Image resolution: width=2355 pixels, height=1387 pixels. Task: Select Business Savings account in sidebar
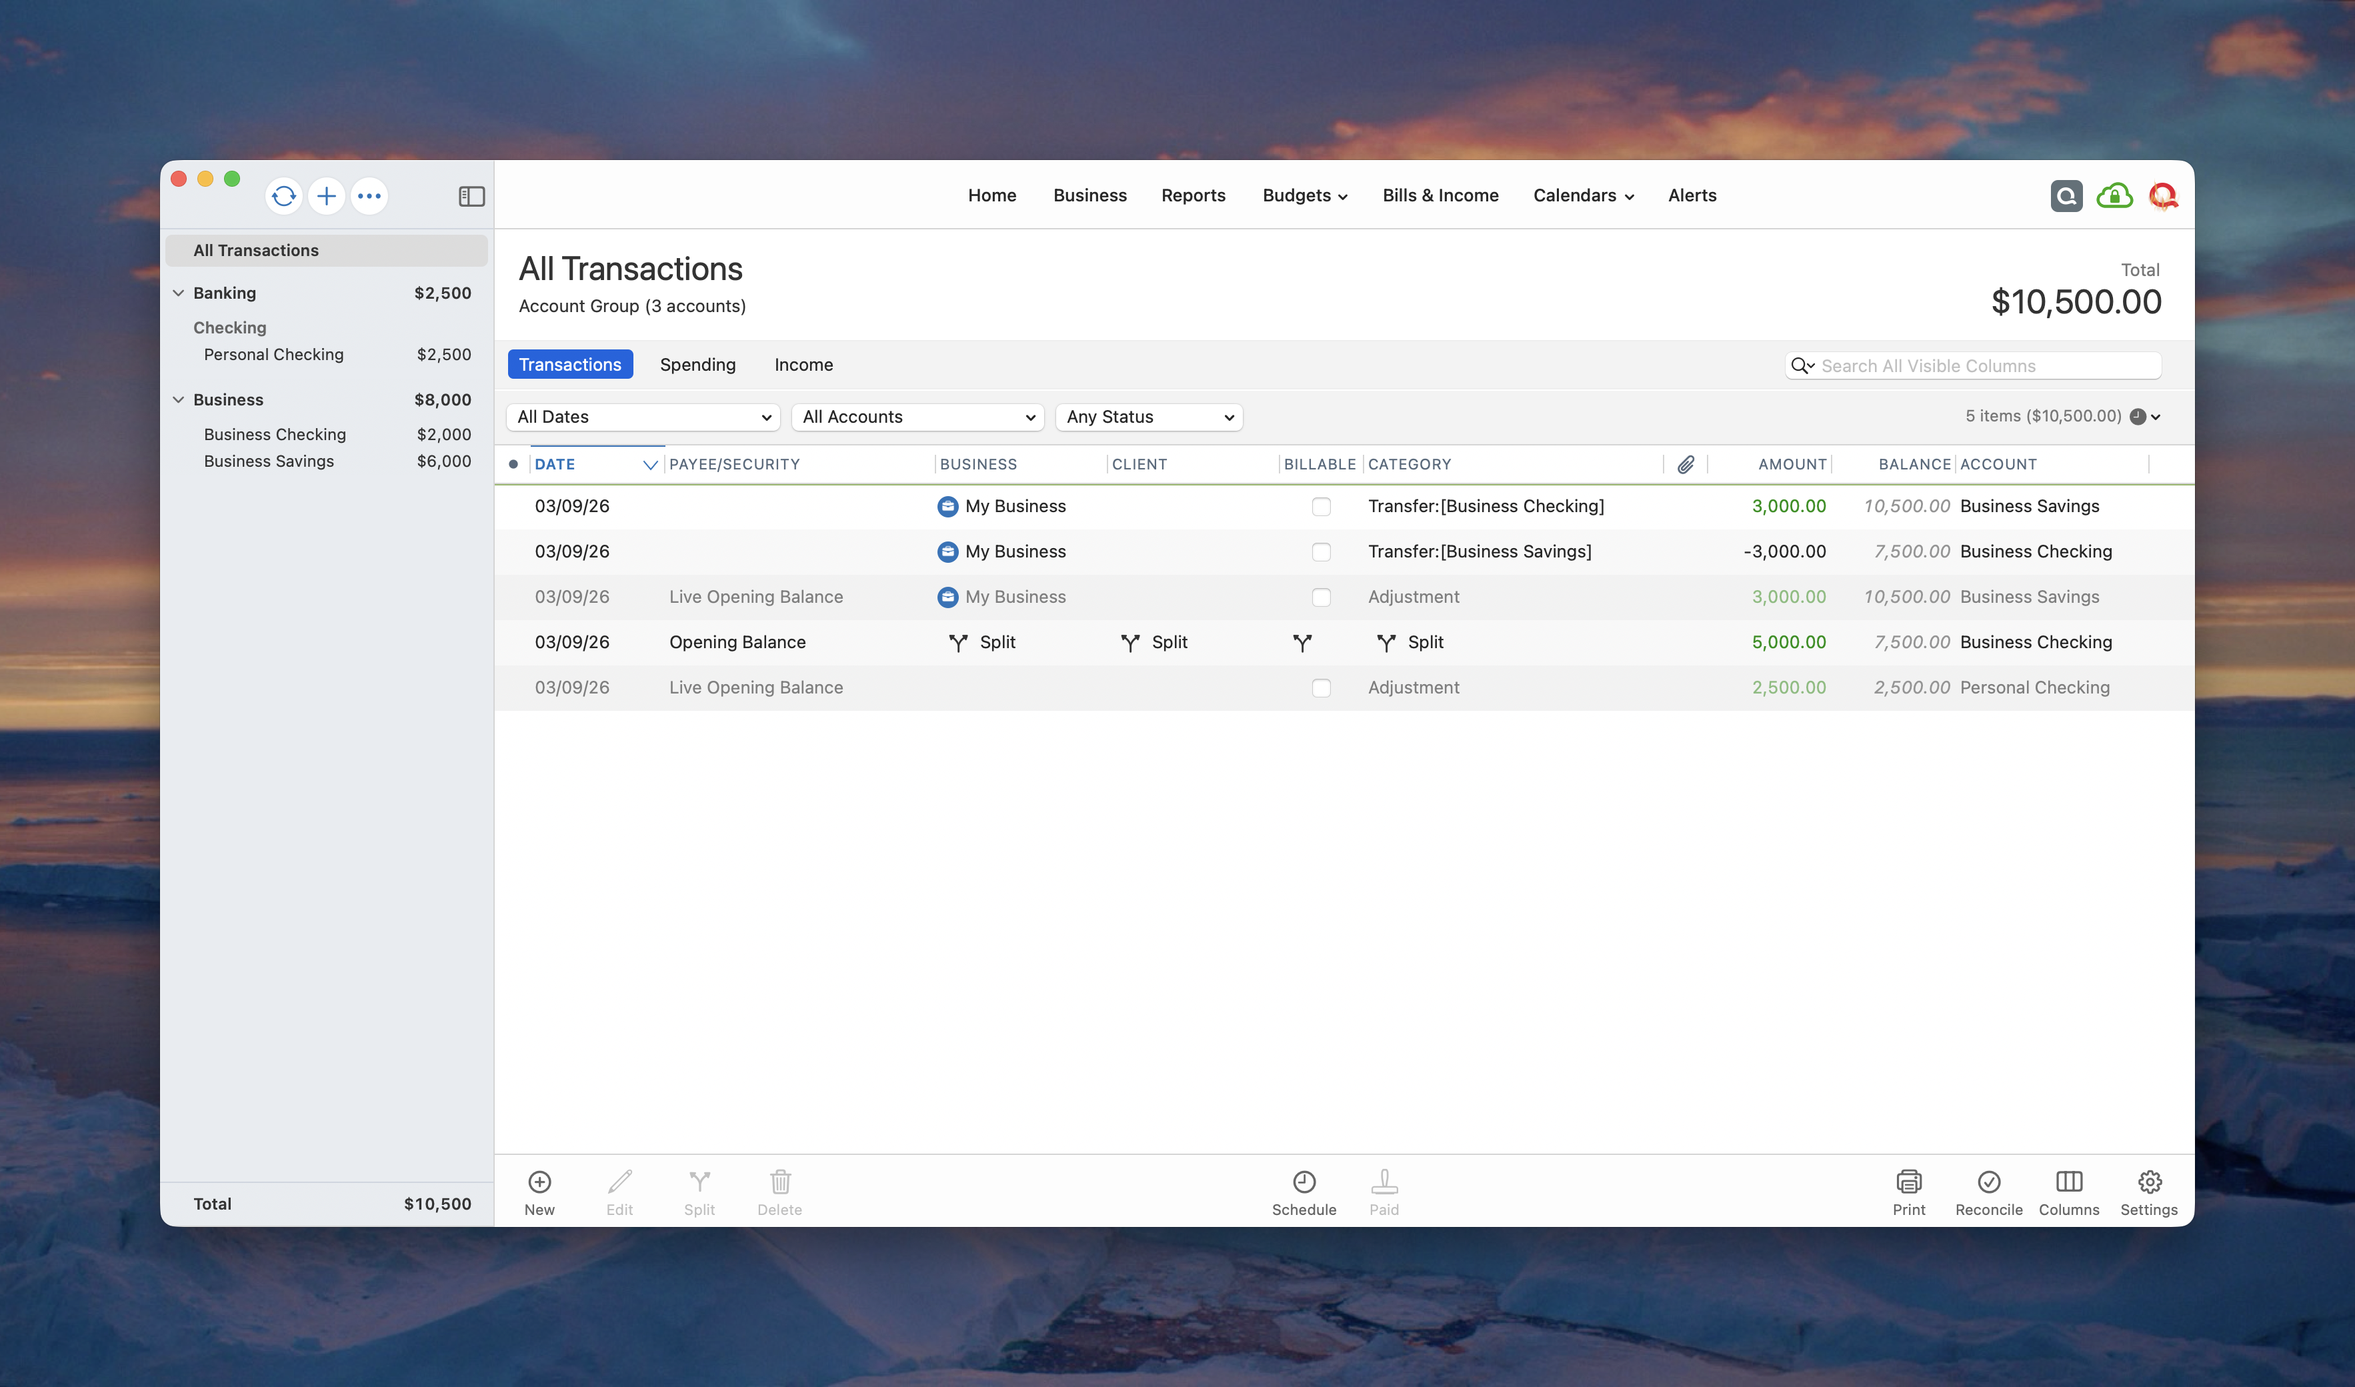269,461
